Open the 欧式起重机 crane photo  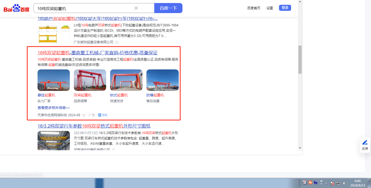click(x=126, y=80)
